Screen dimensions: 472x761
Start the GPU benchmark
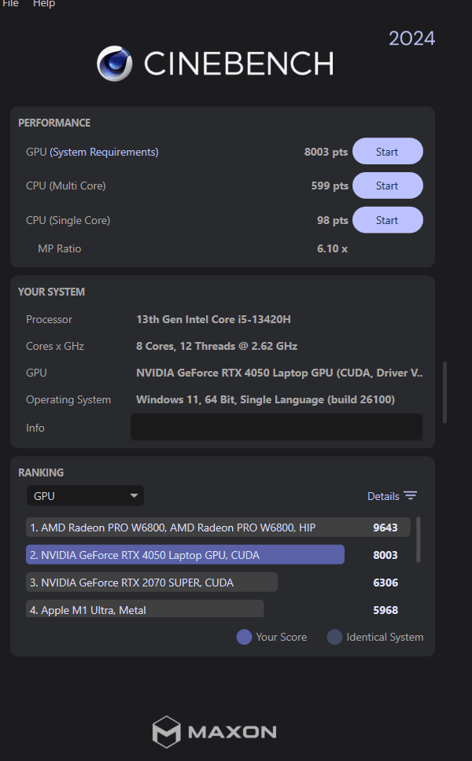pyautogui.click(x=388, y=152)
